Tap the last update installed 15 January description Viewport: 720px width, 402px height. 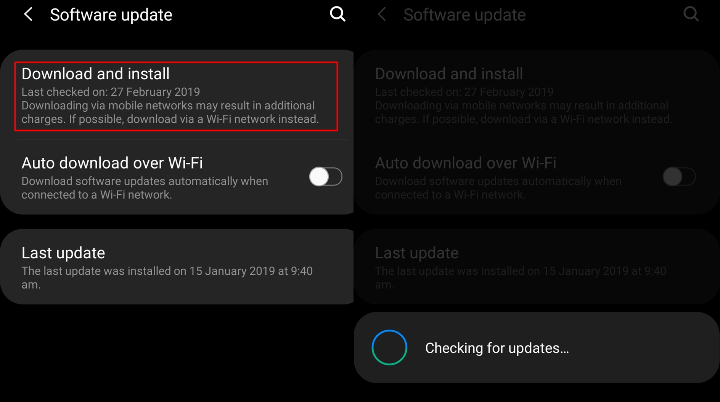[x=167, y=277]
